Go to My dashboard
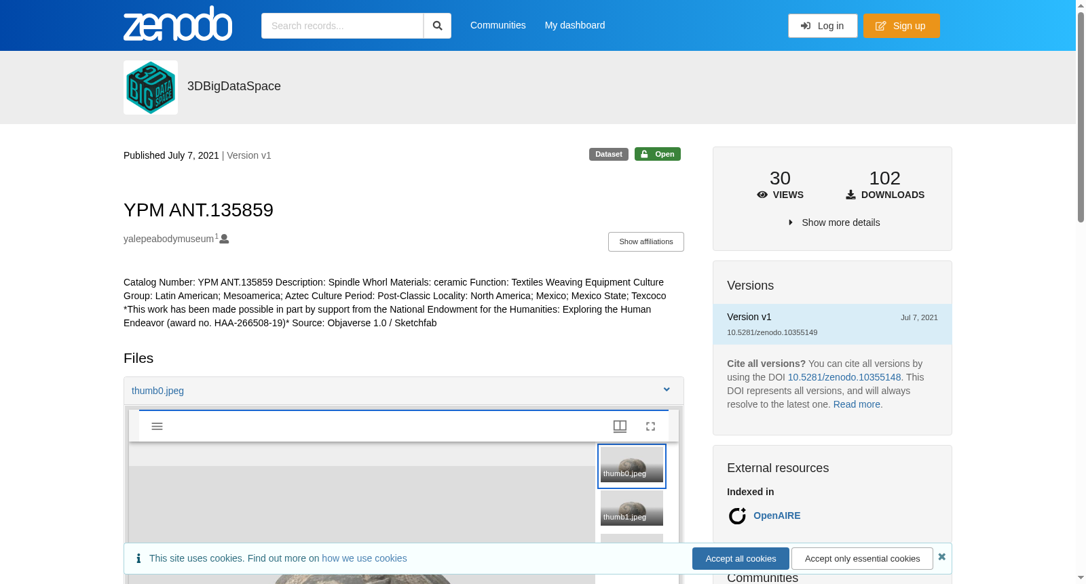1086x584 pixels. click(575, 25)
